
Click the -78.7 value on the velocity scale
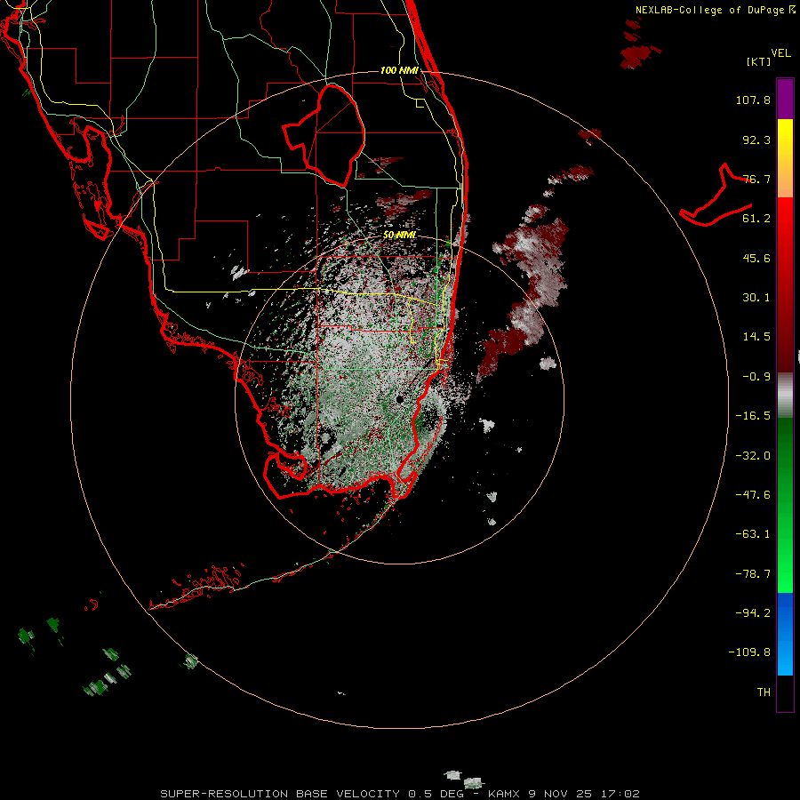pyautogui.click(x=753, y=574)
